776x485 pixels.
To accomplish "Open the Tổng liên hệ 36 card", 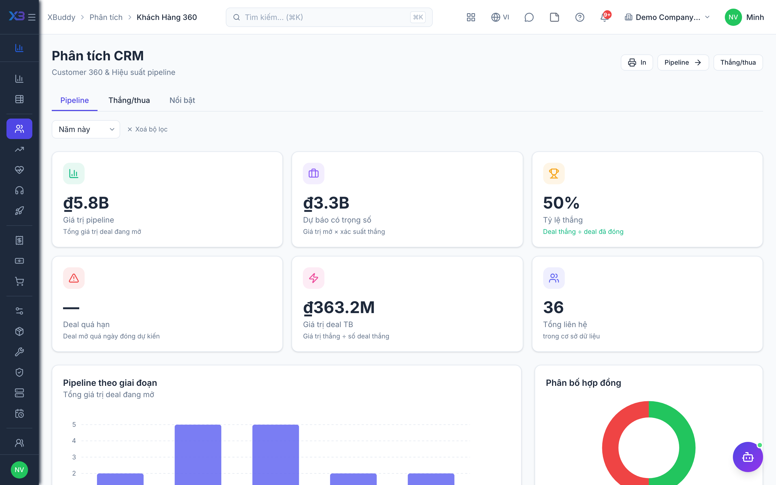I will pos(647,304).
